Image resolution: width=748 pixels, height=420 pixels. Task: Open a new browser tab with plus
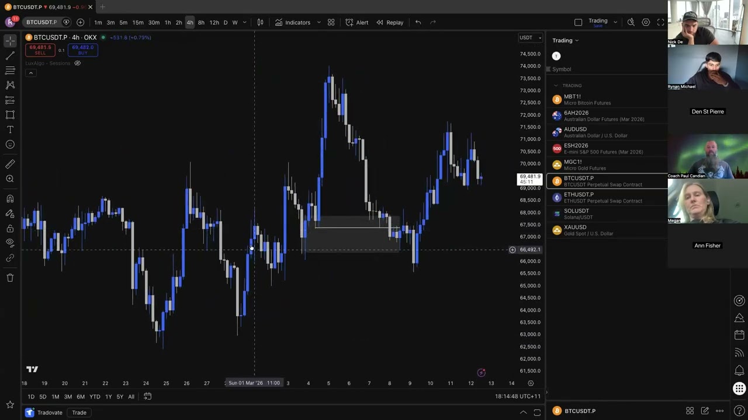coord(102,7)
